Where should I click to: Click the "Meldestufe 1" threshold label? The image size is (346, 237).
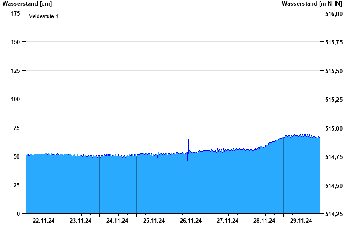coord(43,16)
